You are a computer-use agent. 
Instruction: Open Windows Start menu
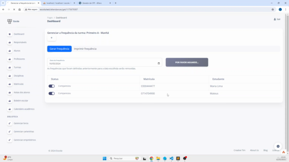point(104,158)
